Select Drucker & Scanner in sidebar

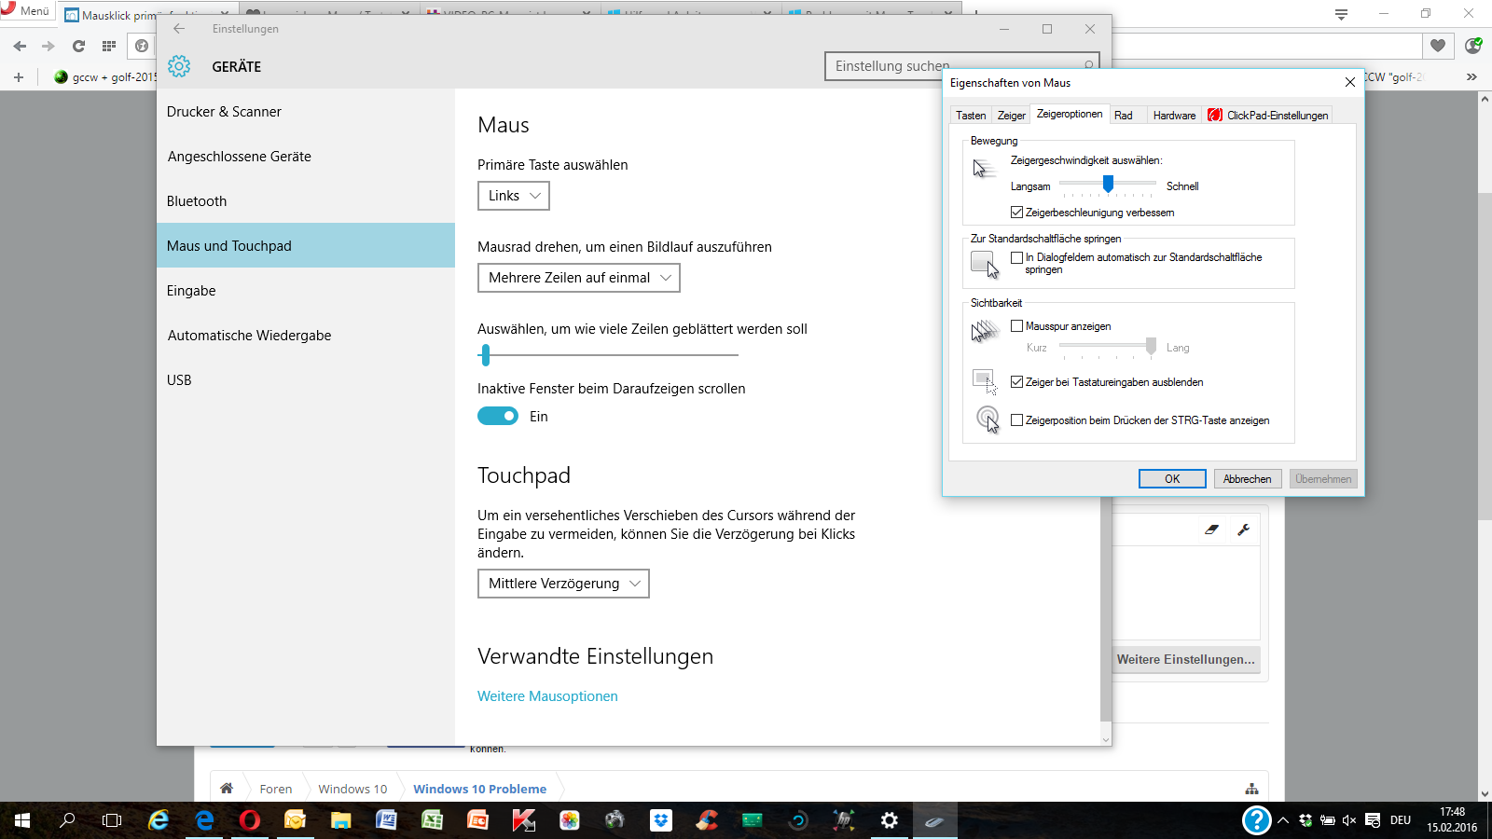coord(306,112)
